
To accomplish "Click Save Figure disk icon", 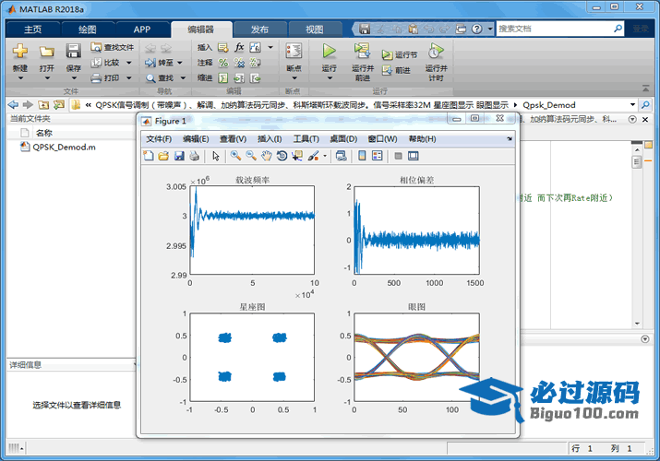I will point(179,156).
